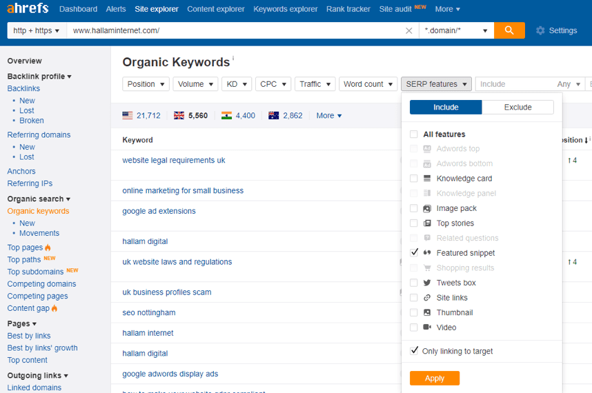Open the CPC filter dropdown

click(x=273, y=84)
